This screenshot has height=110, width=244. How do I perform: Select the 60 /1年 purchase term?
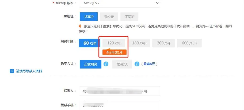[x=90, y=43]
